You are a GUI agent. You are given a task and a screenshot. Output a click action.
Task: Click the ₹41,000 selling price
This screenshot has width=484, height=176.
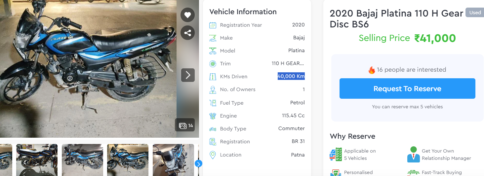pos(435,38)
